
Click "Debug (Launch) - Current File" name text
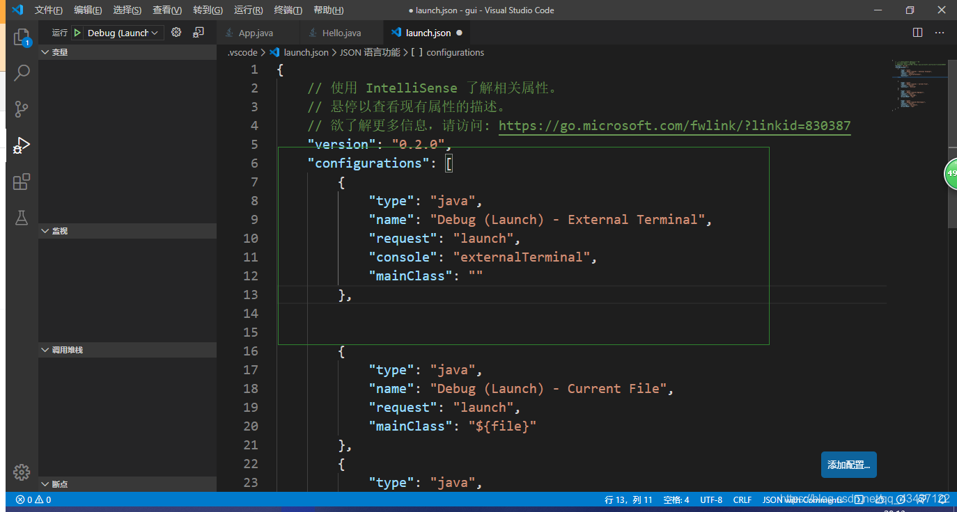click(x=548, y=389)
